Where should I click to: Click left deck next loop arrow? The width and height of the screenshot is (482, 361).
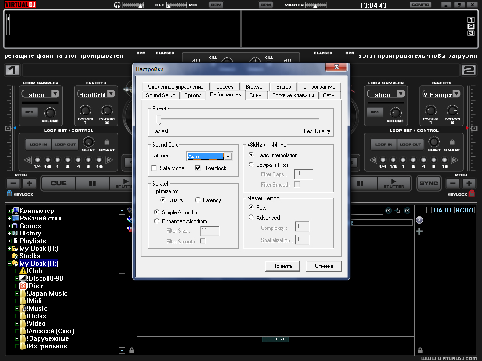[109, 160]
